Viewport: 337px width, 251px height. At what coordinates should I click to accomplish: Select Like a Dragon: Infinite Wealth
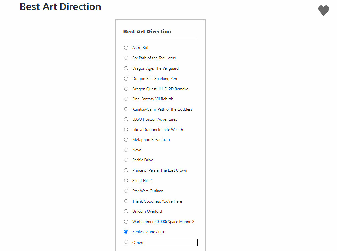coord(126,130)
